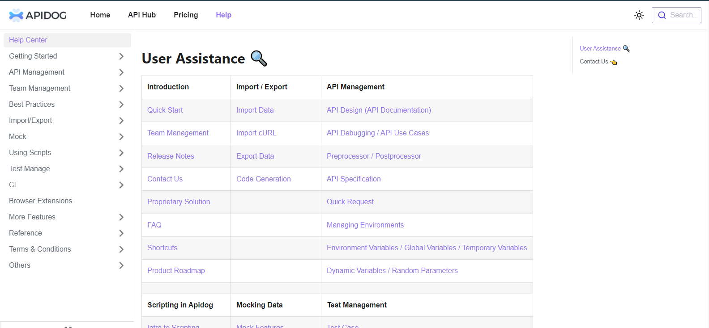
Task: Expand the Team Management sidebar chevron
Action: 121,88
